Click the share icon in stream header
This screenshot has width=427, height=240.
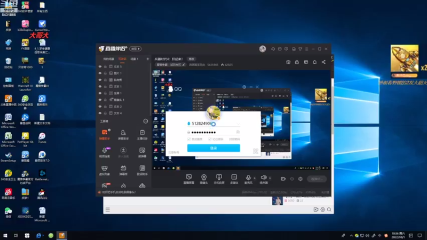click(323, 62)
